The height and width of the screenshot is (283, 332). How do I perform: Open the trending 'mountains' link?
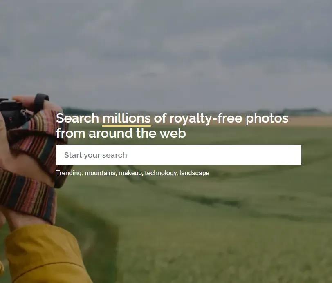[100, 173]
